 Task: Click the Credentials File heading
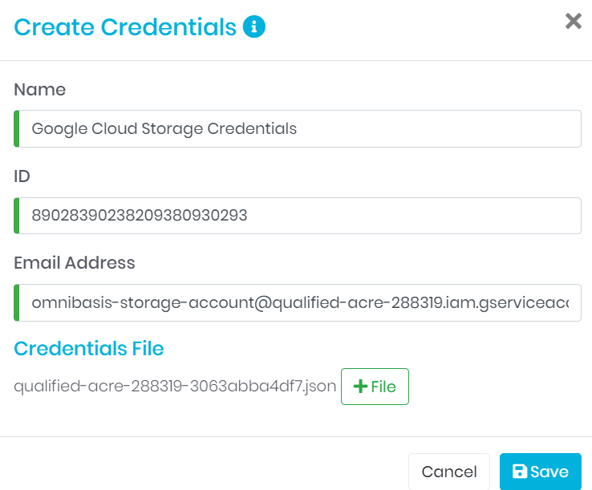pos(88,348)
